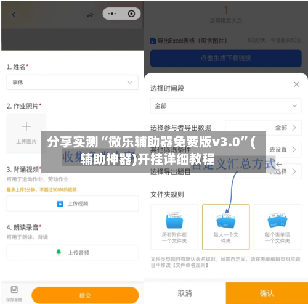The image size is (308, 304).
Task: Tap the 文件夹规则 heading
Action: pyautogui.click(x=167, y=194)
